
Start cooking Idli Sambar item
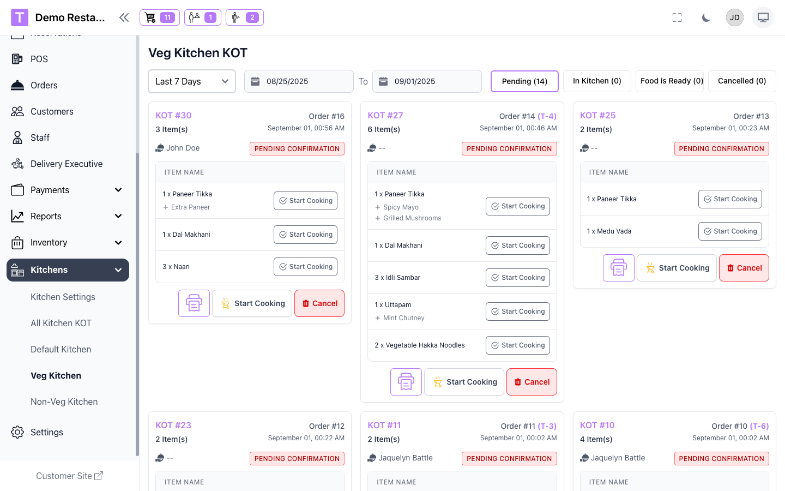[517, 278]
